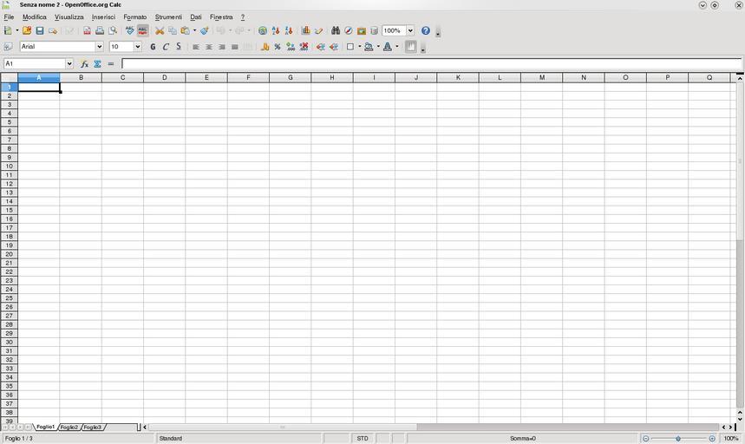Click the Sum sigma icon

point(98,64)
